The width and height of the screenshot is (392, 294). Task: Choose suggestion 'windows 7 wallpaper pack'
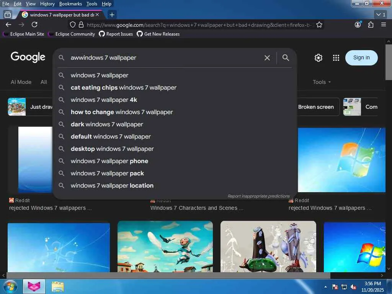coord(175,173)
